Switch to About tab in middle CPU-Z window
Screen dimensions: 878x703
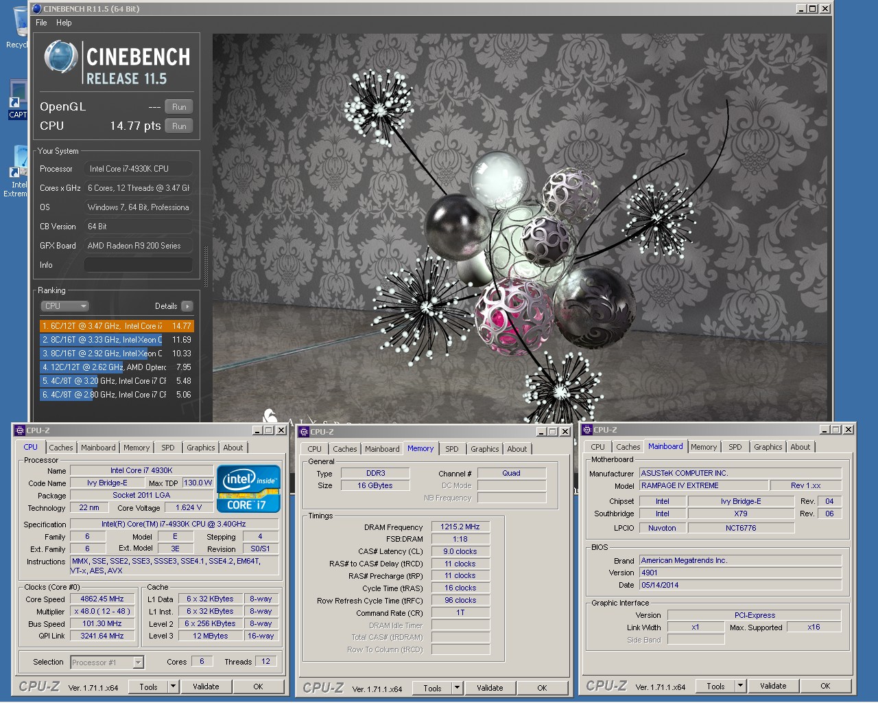click(x=517, y=449)
